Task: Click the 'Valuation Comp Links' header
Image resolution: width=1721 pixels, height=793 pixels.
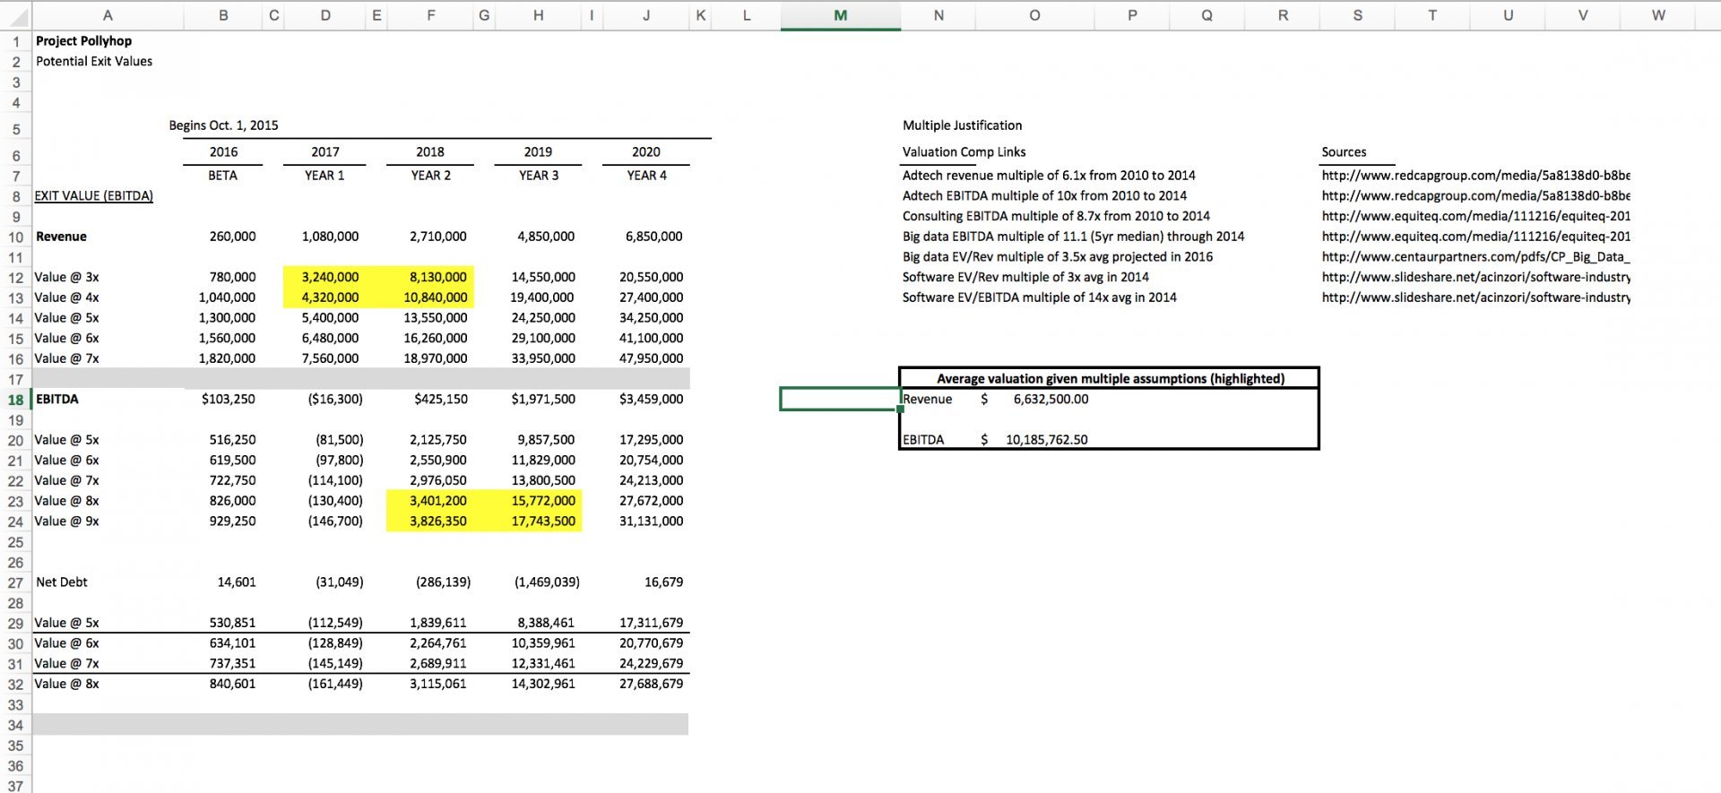Action: pos(964,152)
